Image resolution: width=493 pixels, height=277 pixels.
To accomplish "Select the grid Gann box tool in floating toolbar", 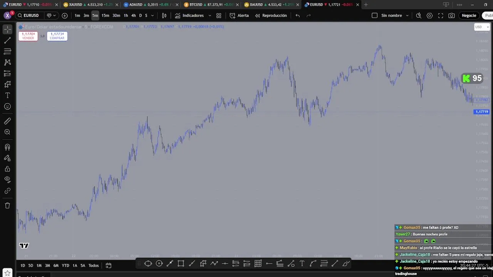I will (x=258, y=264).
